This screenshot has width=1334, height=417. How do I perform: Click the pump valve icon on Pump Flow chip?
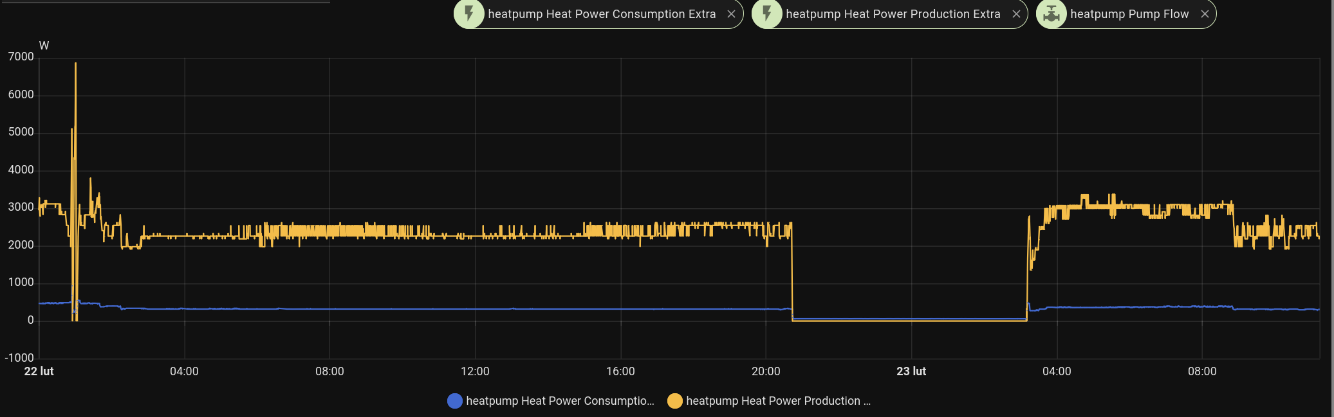pos(1051,14)
